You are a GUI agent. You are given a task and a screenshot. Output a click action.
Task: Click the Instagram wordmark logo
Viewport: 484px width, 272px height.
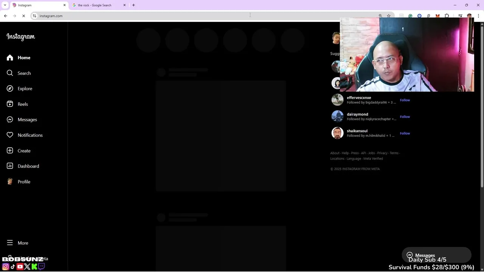coord(21,37)
